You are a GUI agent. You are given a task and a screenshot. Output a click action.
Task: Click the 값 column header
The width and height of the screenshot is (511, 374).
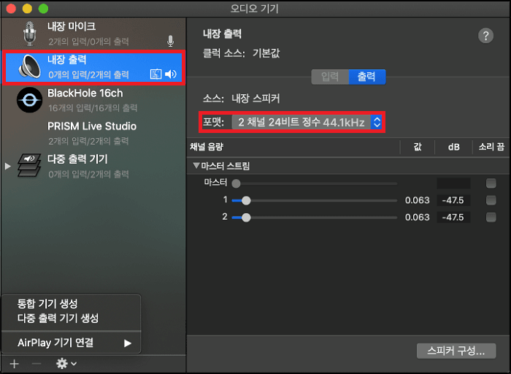[418, 147]
